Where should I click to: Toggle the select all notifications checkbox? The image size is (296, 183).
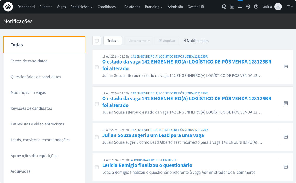97,41
